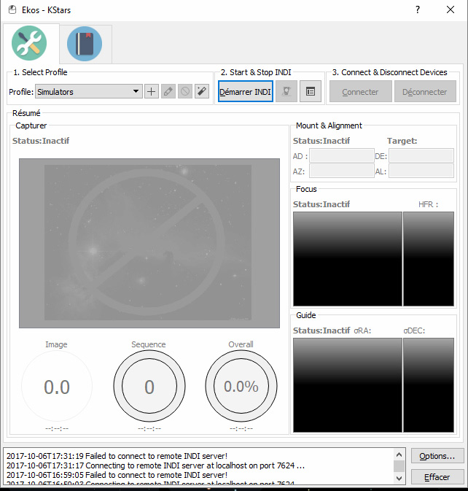Click the σRA: label

coord(362,330)
